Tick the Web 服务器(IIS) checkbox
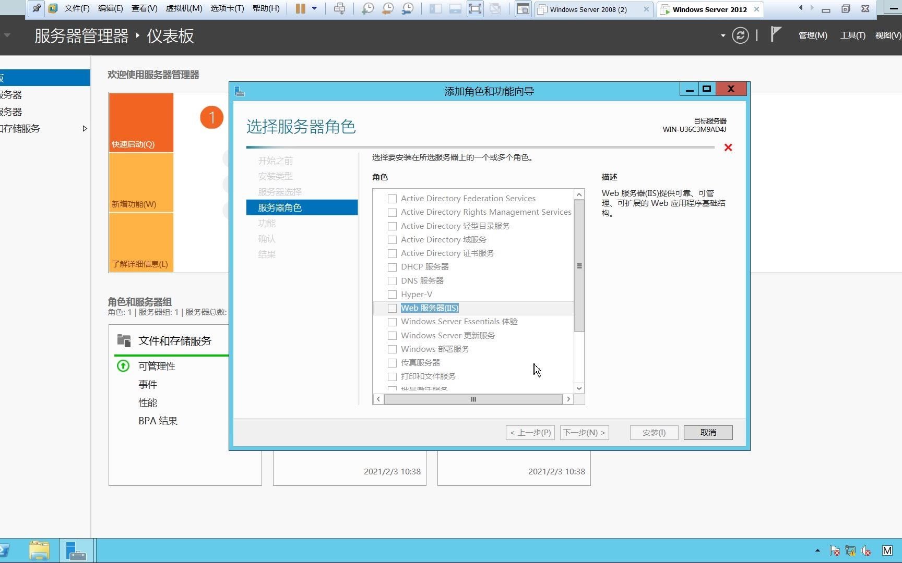This screenshot has height=563, width=902. (392, 308)
